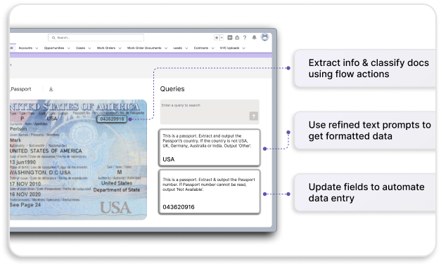Click the highlighted passport number 043620916 on the passport
The width and height of the screenshot is (441, 266).
click(x=112, y=119)
